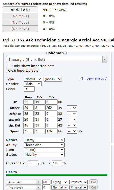This screenshot has width=114, height=190.
Task: Open the Aerial Ace move selector arrow
Action: (38, 182)
